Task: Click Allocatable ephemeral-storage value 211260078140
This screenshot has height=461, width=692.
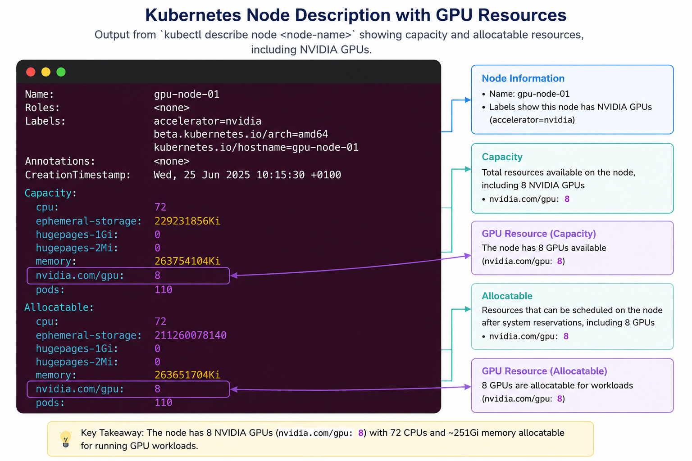Action: point(191,335)
